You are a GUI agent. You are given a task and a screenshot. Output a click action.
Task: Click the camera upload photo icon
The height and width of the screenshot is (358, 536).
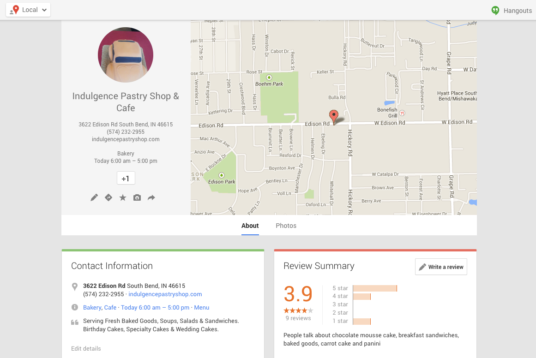pyautogui.click(x=137, y=197)
